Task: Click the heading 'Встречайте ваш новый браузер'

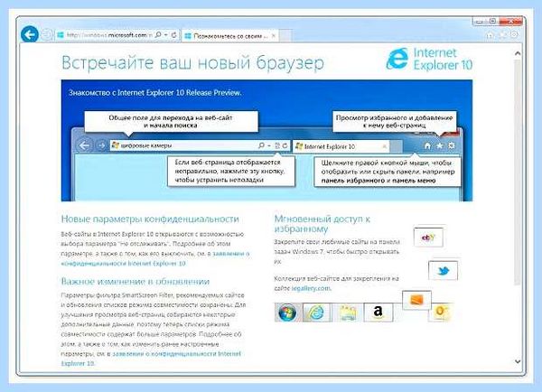Action: pyautogui.click(x=193, y=63)
